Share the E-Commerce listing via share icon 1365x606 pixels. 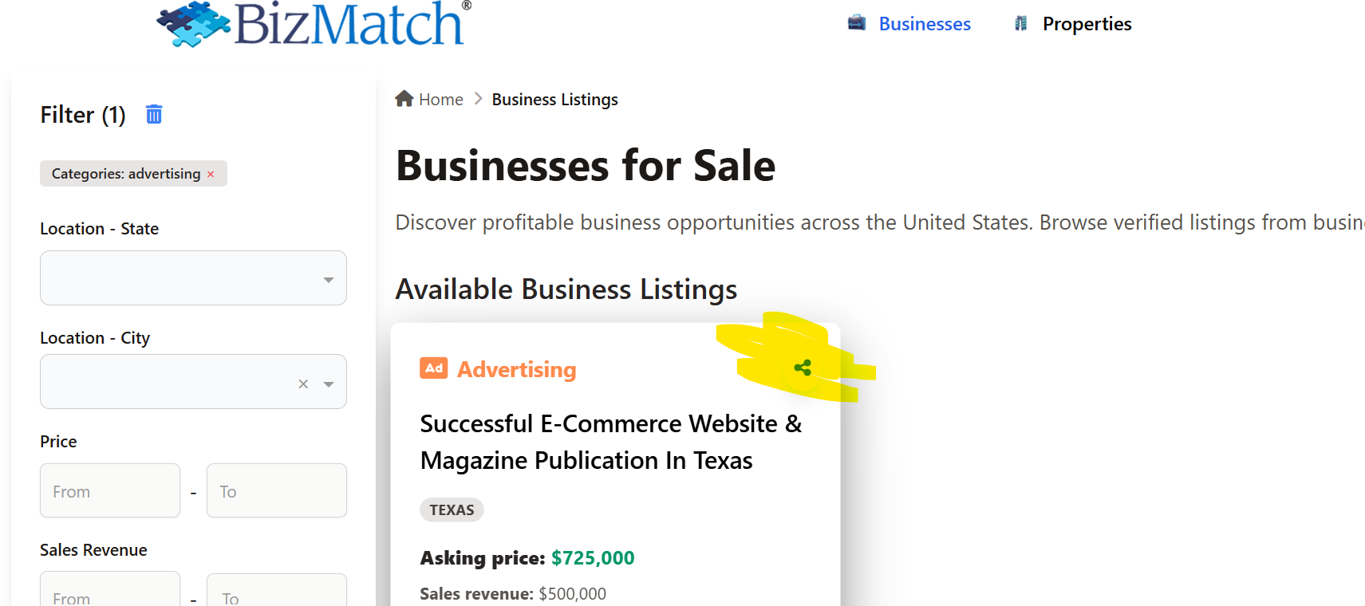[803, 368]
